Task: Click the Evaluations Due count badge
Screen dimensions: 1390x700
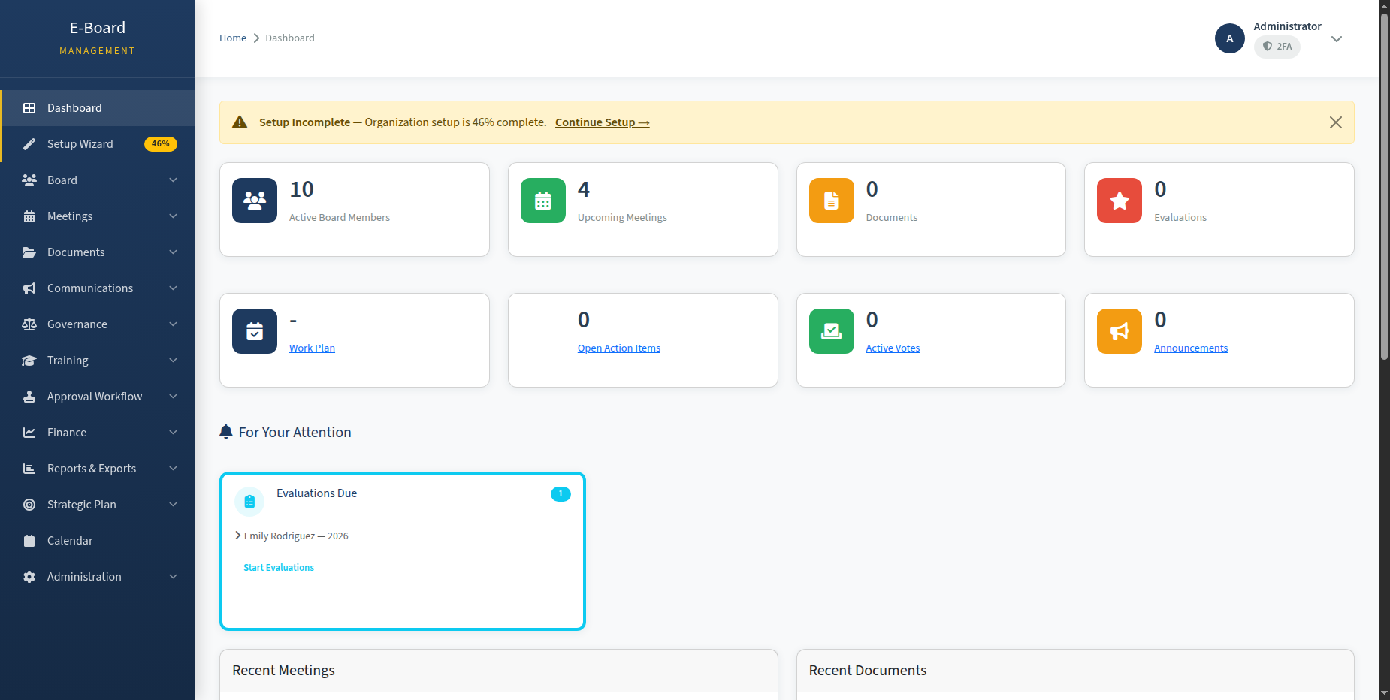Action: click(561, 493)
